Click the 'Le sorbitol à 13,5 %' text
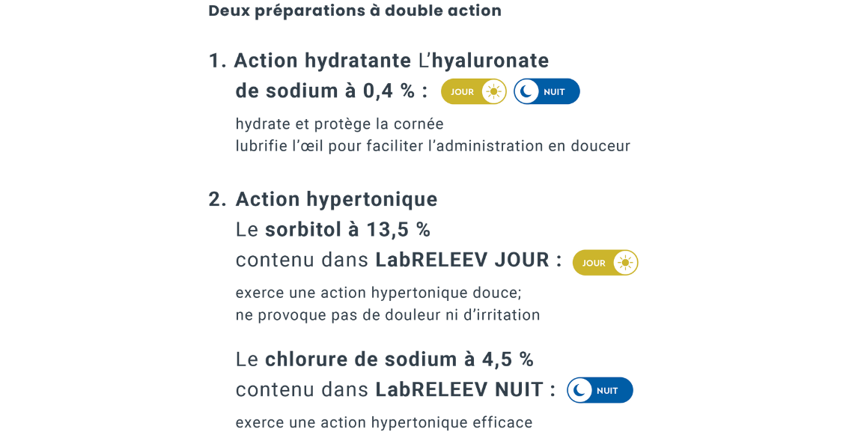Screen dimensions: 849x435 [333, 230]
